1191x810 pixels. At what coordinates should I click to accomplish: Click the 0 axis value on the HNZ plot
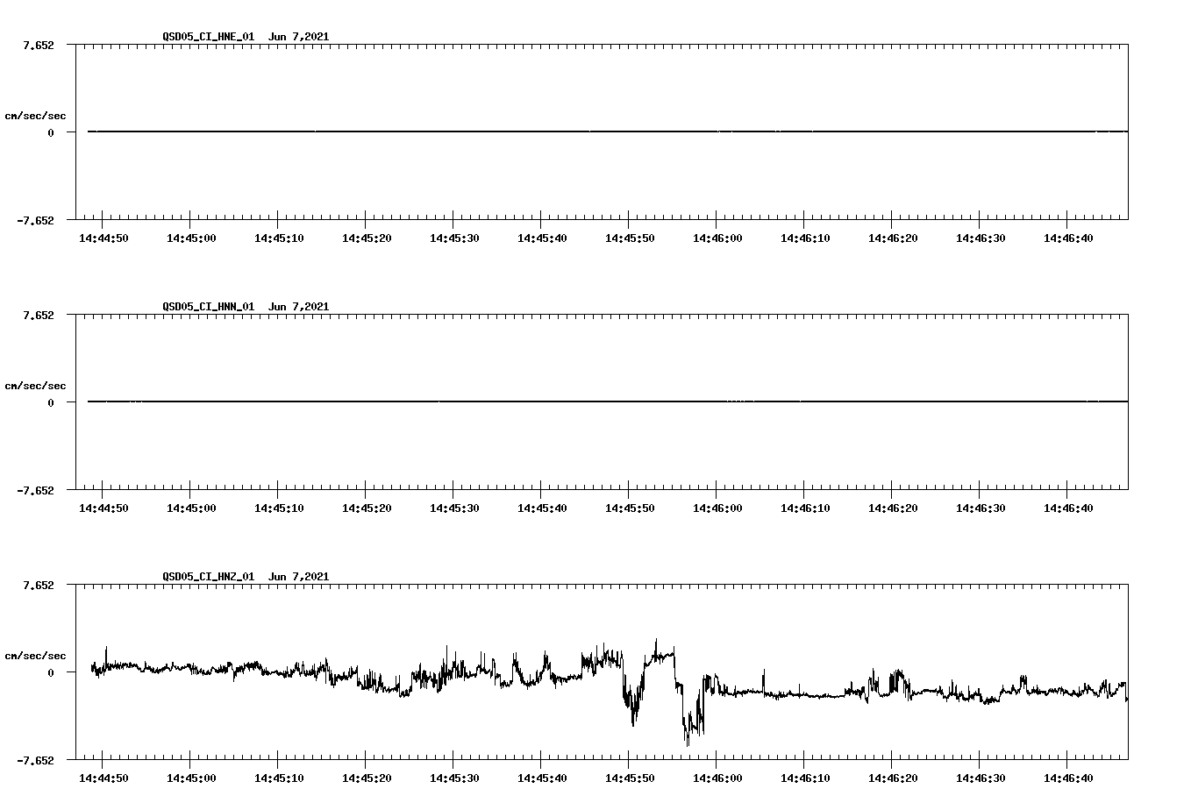[51, 672]
